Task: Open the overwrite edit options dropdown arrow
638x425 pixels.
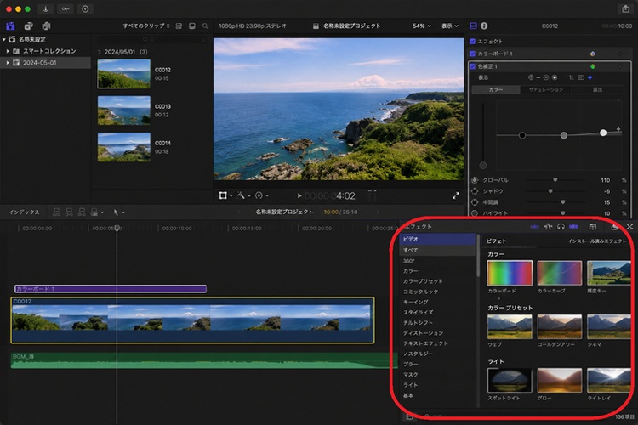Action: pyautogui.click(x=102, y=212)
